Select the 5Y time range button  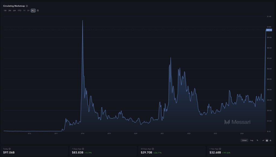[x=28, y=10]
